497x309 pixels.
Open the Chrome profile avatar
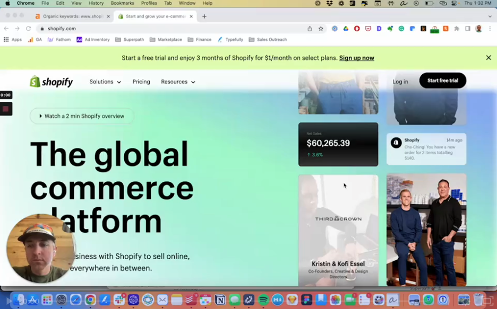(x=478, y=29)
